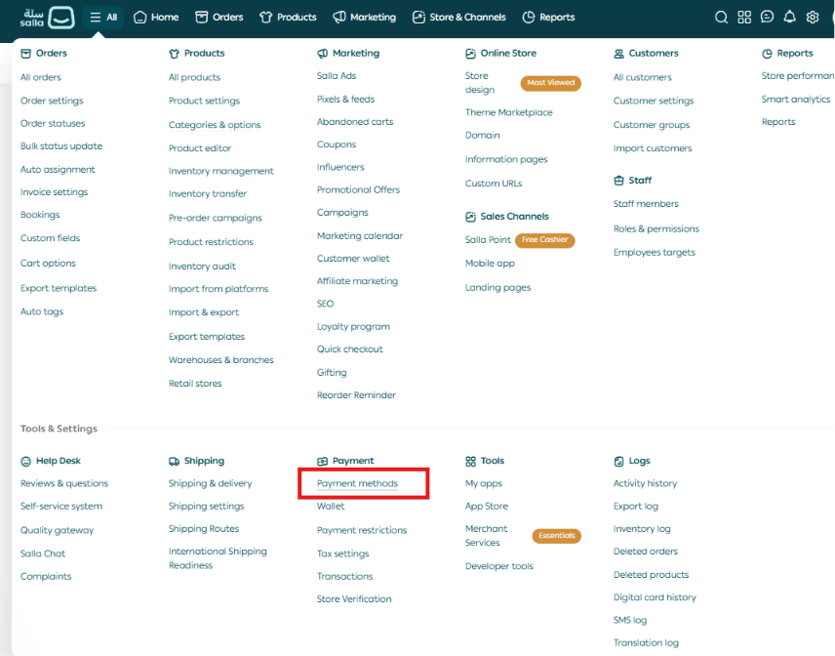The height and width of the screenshot is (656, 835).
Task: Open Marketing in top navigation
Action: 364,18
